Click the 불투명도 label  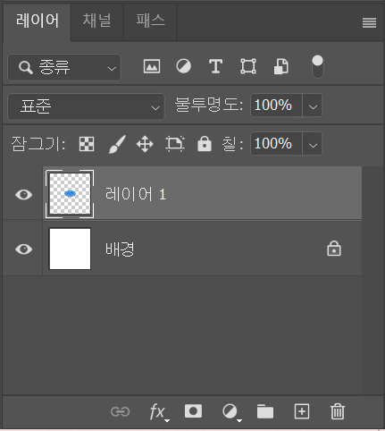coord(209,105)
